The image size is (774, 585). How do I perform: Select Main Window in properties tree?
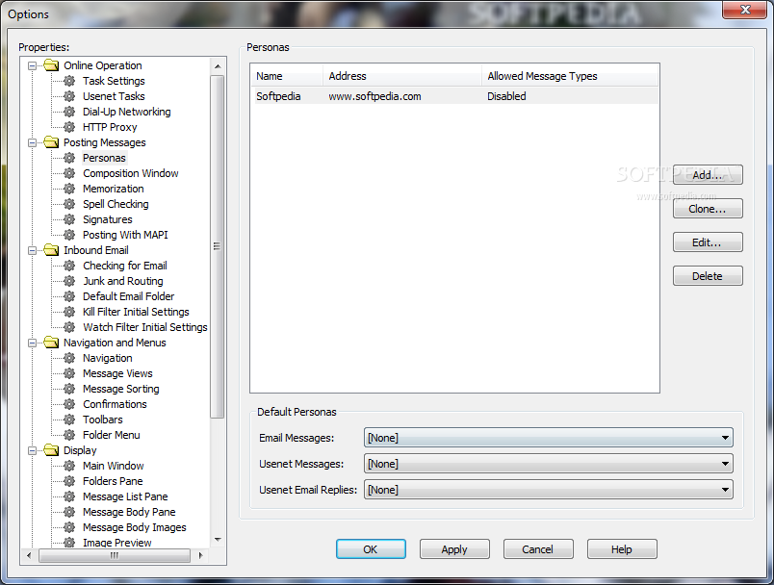pos(113,466)
